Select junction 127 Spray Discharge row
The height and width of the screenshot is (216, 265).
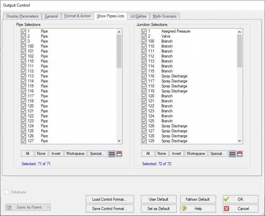[189, 131]
